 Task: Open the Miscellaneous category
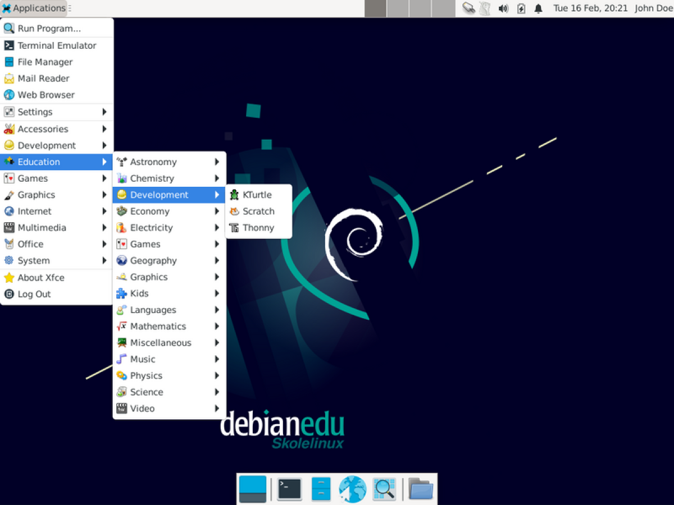[170, 343]
